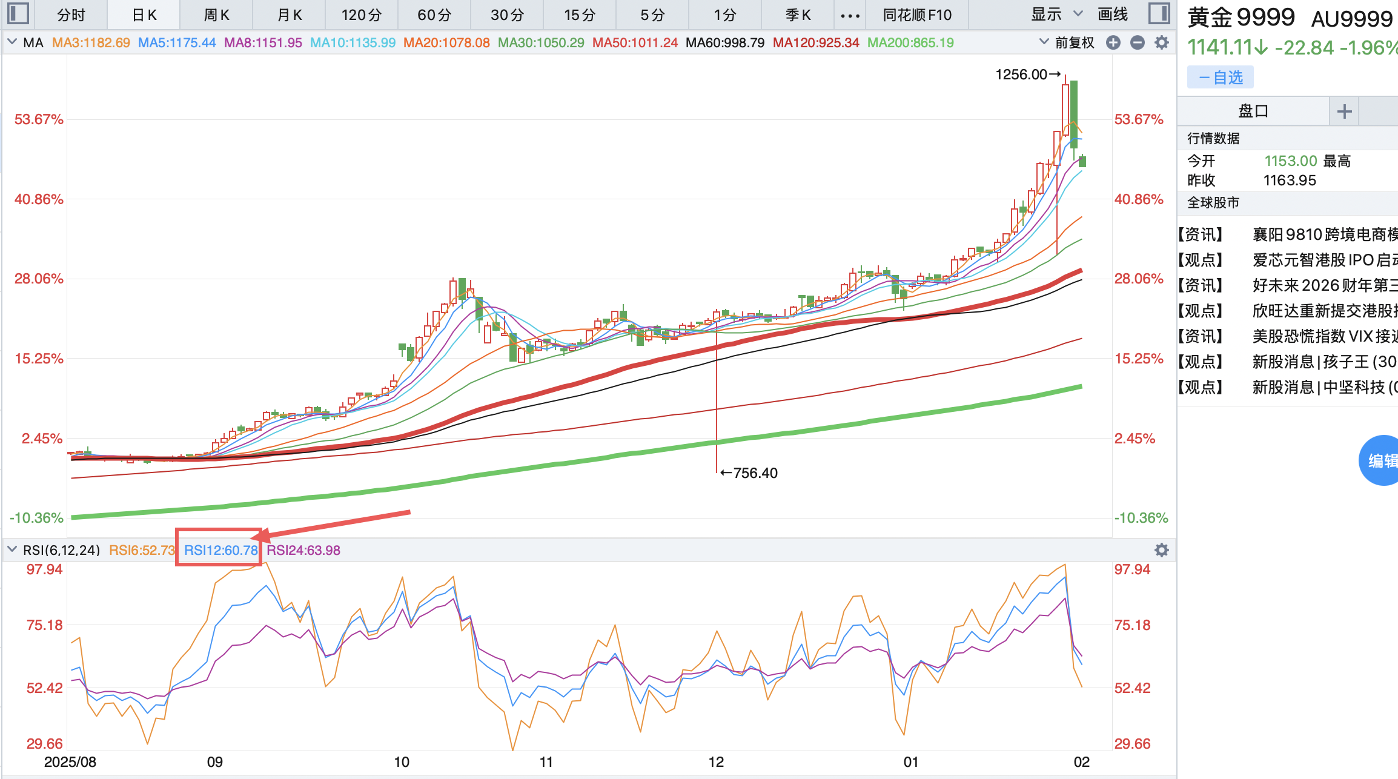
Task: Select the RSI12:60.78 indicator label
Action: pos(220,550)
